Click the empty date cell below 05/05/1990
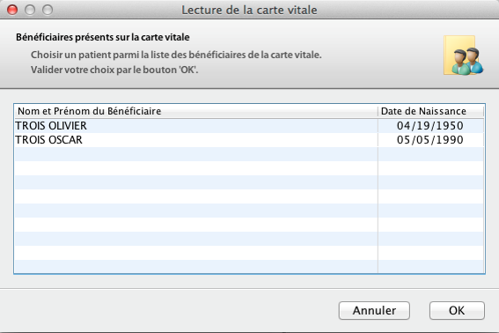Screen dimensions: 499x333 point(430,154)
